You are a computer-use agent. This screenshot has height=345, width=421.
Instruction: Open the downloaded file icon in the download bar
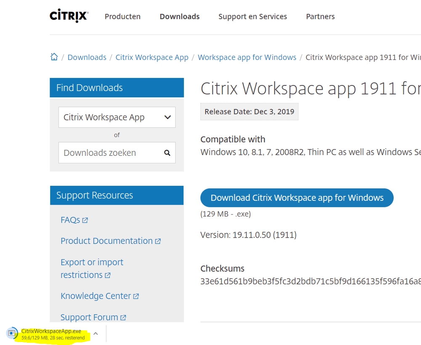tap(12, 333)
